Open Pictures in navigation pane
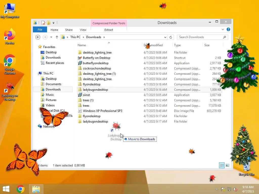The image size is (259, 194). (51, 100)
